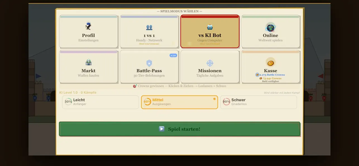Click the 2/30 badge on Battle-Pass

click(173, 55)
